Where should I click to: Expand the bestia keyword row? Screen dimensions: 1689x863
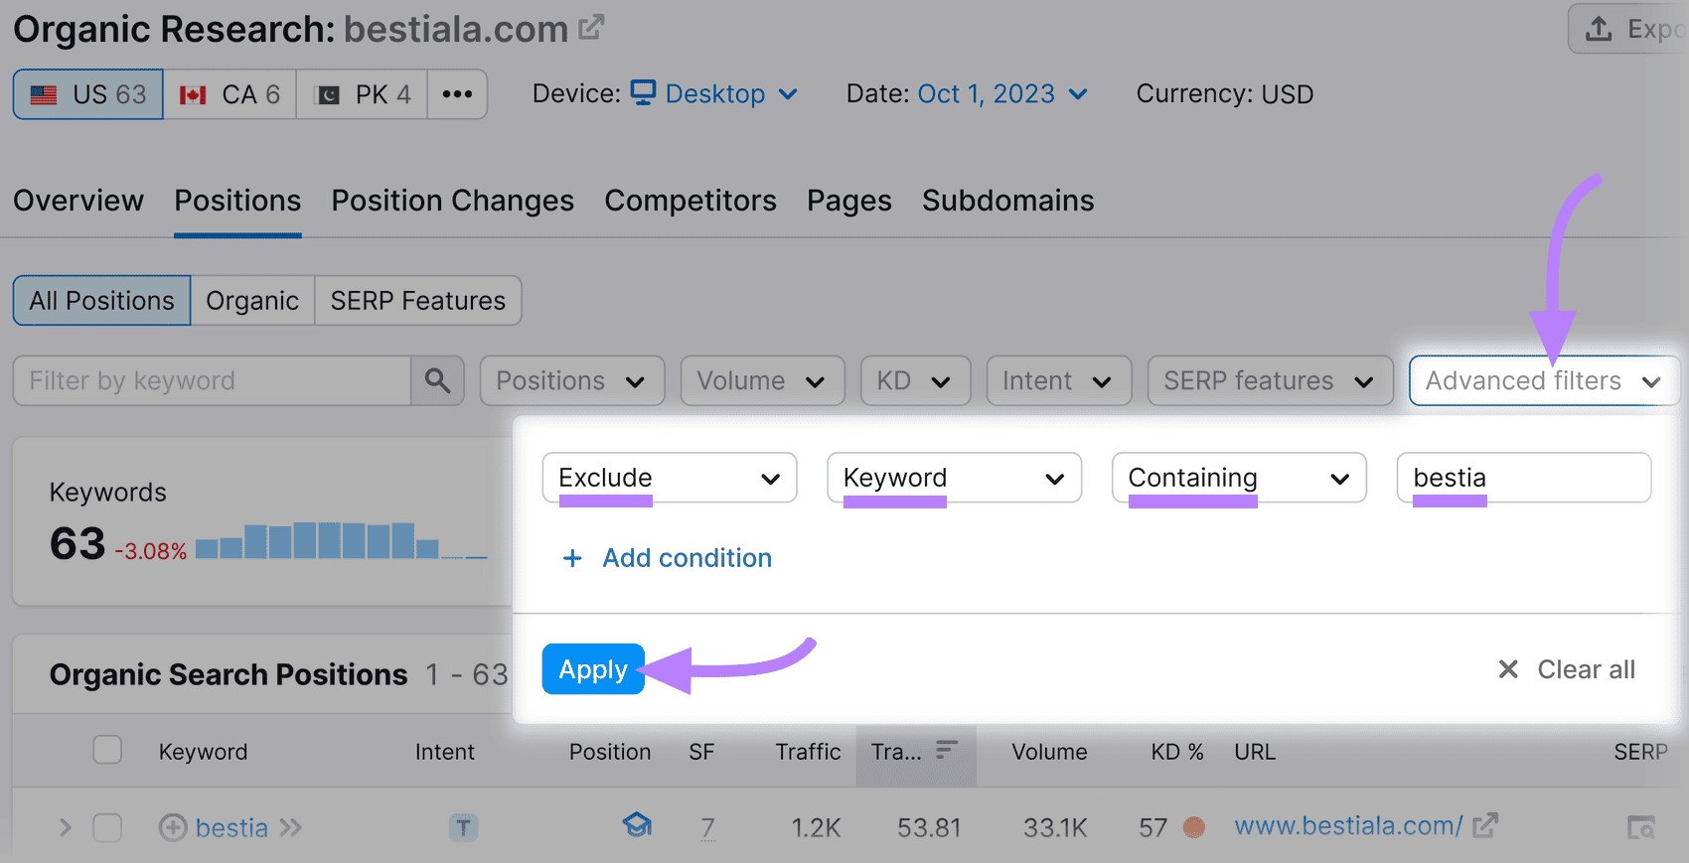point(66,827)
